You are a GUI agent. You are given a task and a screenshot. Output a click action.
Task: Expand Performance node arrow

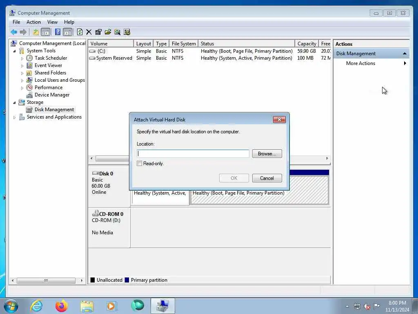(22, 87)
